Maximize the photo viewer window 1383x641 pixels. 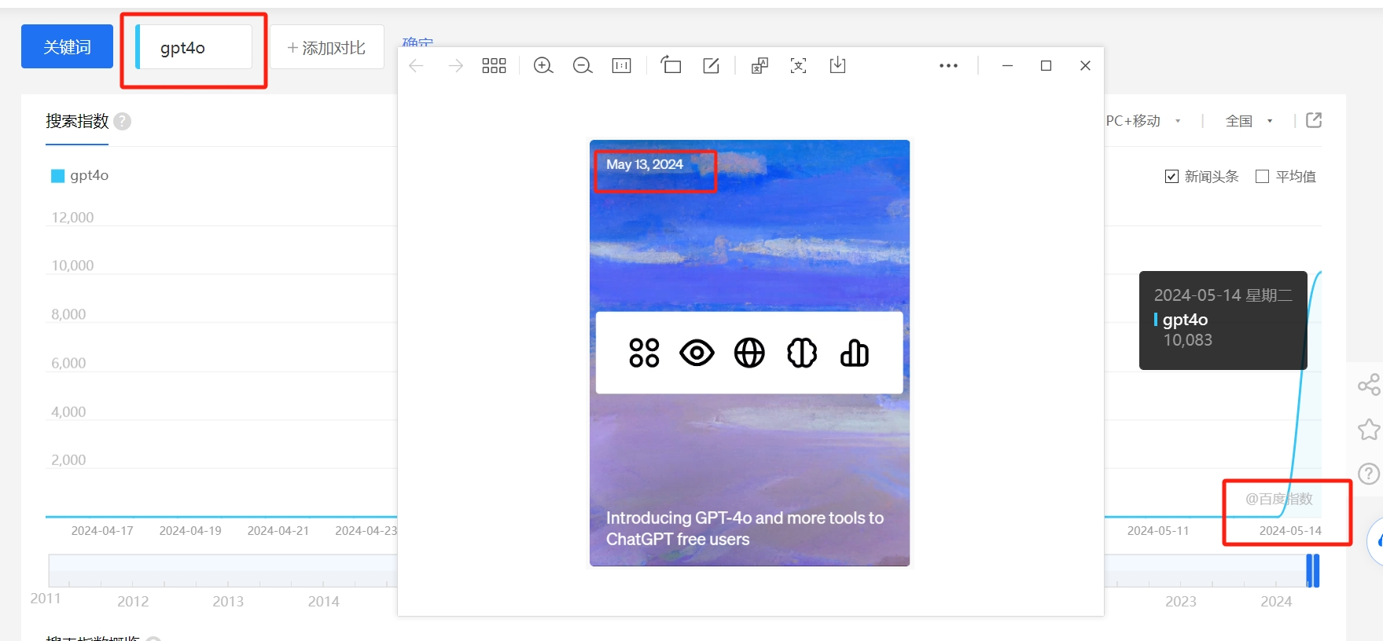[1046, 66]
